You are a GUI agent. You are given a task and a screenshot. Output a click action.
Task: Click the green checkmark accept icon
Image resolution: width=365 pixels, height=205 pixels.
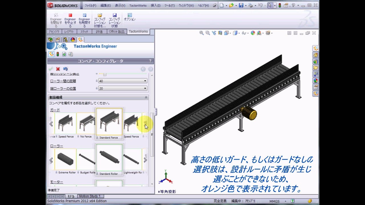click(x=50, y=69)
